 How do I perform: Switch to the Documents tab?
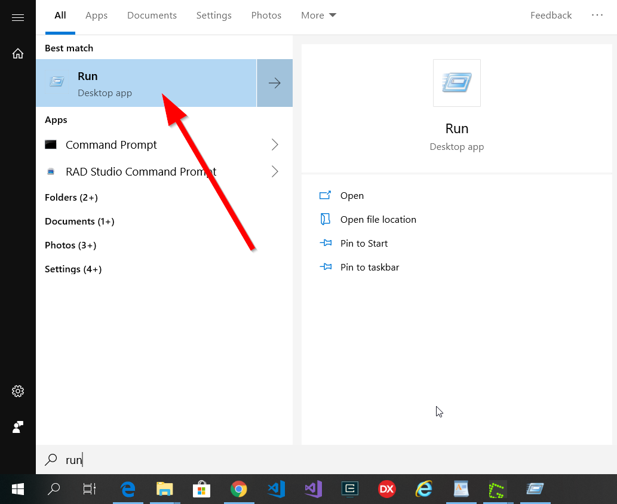coord(152,16)
